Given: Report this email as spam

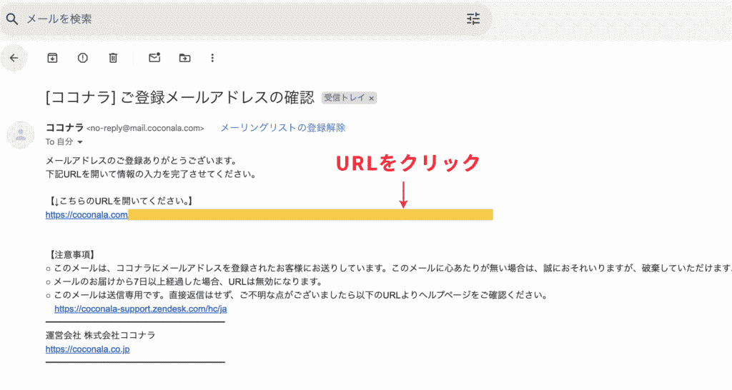Looking at the screenshot, I should pos(82,58).
